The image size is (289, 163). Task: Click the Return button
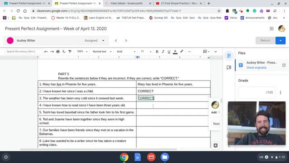tap(265, 40)
